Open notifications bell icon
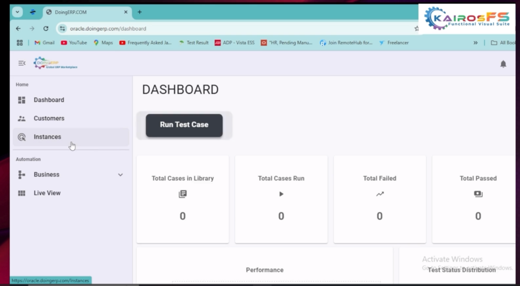 tap(503, 64)
